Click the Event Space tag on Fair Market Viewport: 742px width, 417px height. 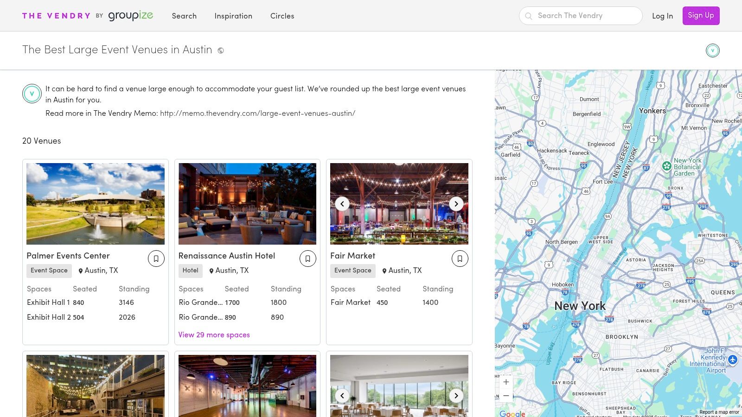tap(353, 271)
